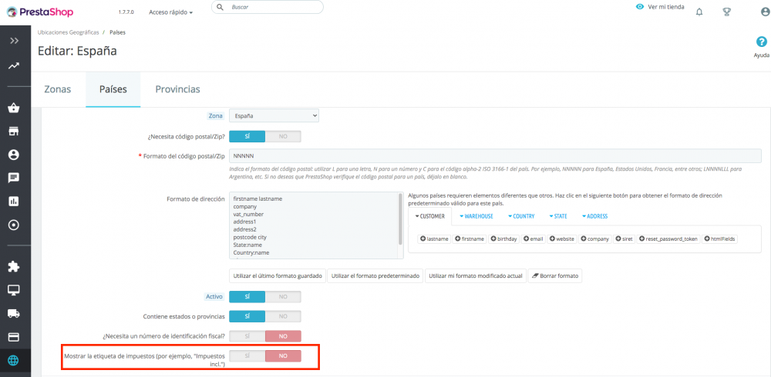Set postal code required to SÍ

[247, 136]
